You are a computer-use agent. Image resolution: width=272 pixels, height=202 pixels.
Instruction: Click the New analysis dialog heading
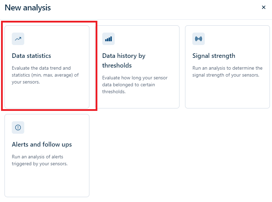click(28, 8)
